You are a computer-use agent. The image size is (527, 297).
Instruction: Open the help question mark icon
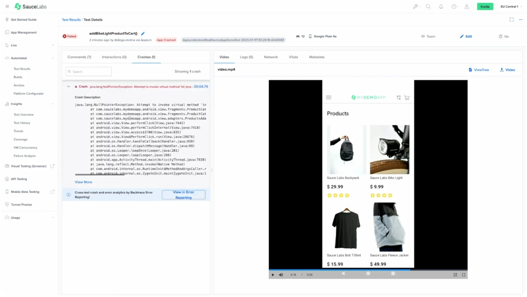[x=454, y=6]
